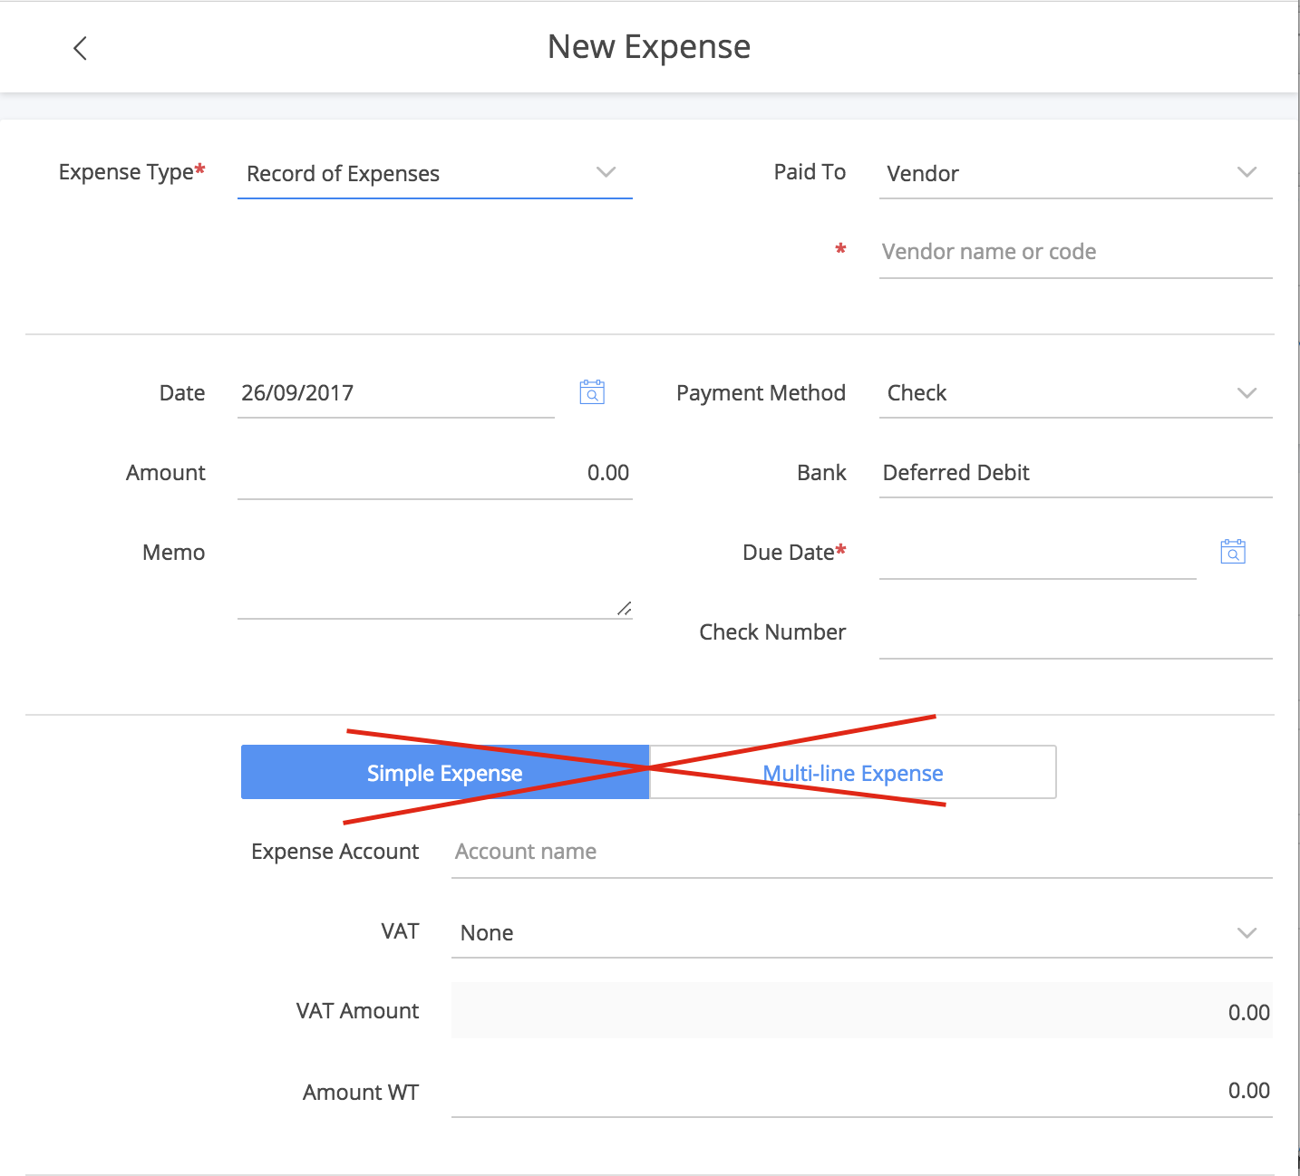Viewport: 1300px width, 1176px height.
Task: Click the Vendor name or code field
Action: coord(1076,252)
